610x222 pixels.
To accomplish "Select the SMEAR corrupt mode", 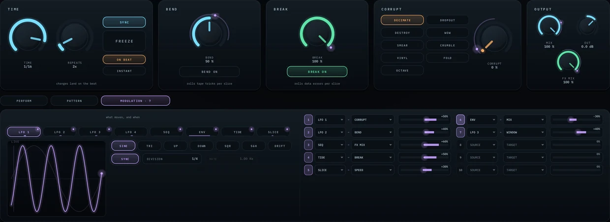I will 402,45.
